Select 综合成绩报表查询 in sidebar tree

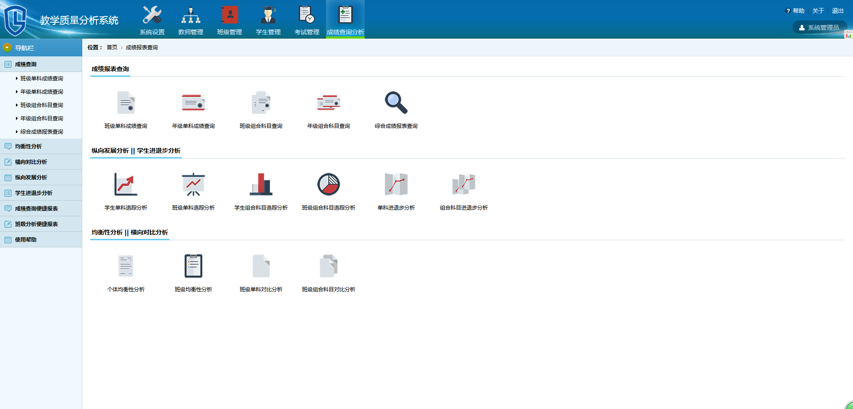click(x=42, y=132)
